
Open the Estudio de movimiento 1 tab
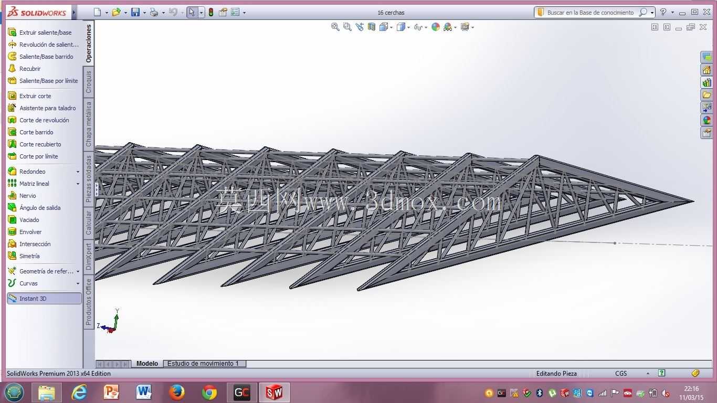pos(204,364)
